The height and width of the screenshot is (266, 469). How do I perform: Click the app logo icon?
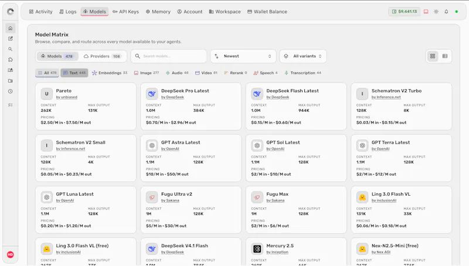tap(11, 12)
